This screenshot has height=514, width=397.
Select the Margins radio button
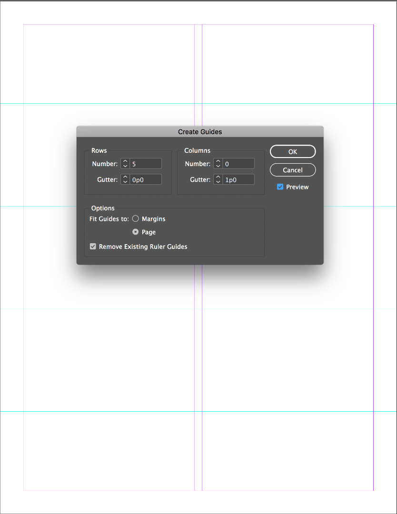click(x=135, y=218)
